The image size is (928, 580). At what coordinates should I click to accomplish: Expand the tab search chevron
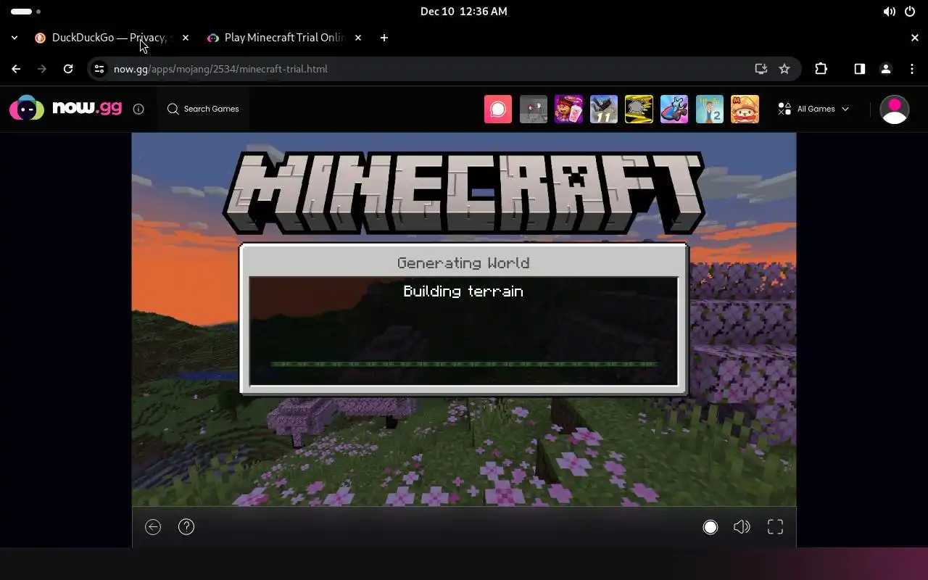click(14, 38)
